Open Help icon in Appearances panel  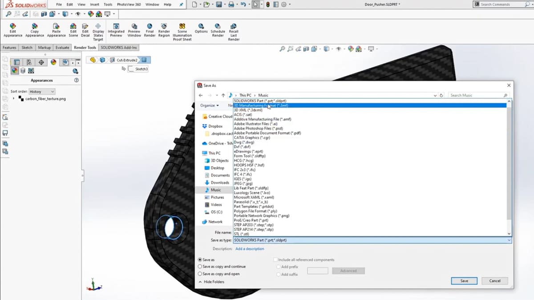click(x=76, y=80)
